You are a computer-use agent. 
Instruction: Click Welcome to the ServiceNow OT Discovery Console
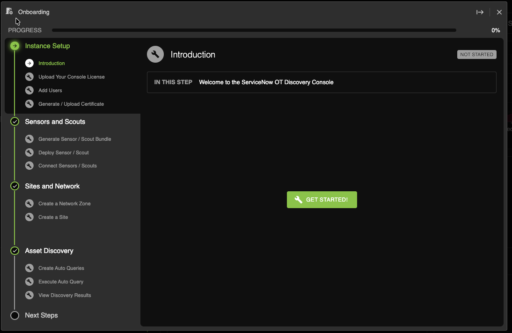(266, 82)
